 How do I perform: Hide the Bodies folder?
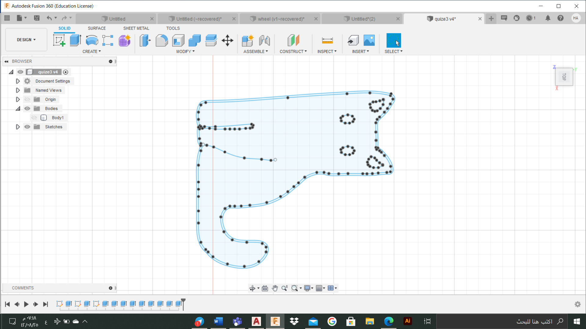click(27, 108)
